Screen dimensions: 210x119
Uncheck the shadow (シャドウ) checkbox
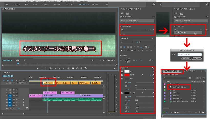122,93
